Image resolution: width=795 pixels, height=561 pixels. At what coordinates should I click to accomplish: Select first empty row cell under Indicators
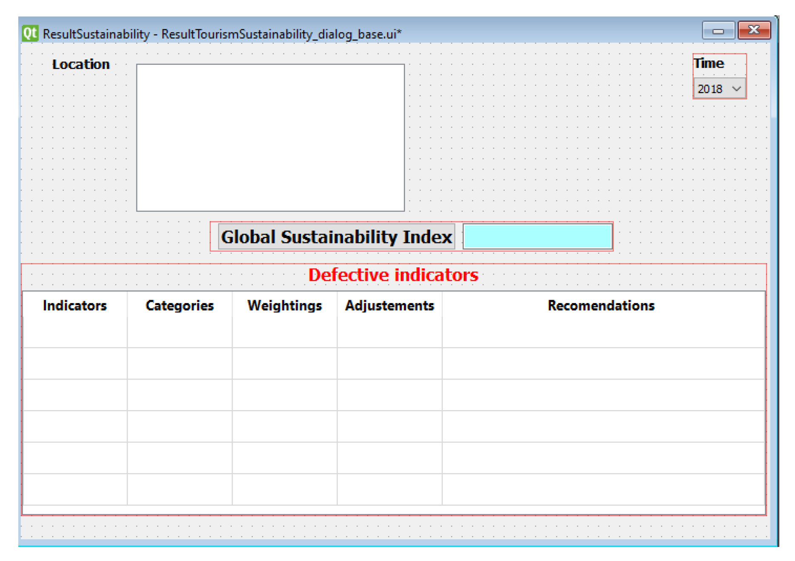point(75,332)
